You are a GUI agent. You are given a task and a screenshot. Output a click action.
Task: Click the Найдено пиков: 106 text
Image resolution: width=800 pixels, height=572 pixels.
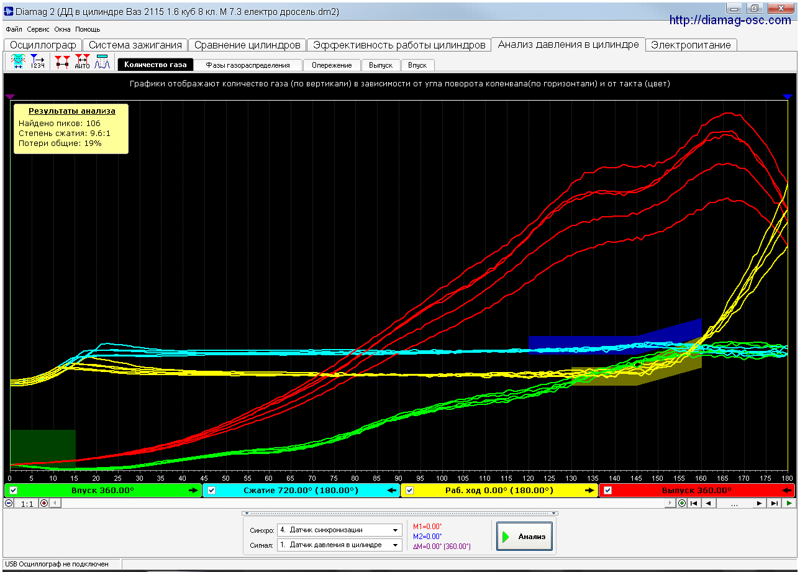60,124
